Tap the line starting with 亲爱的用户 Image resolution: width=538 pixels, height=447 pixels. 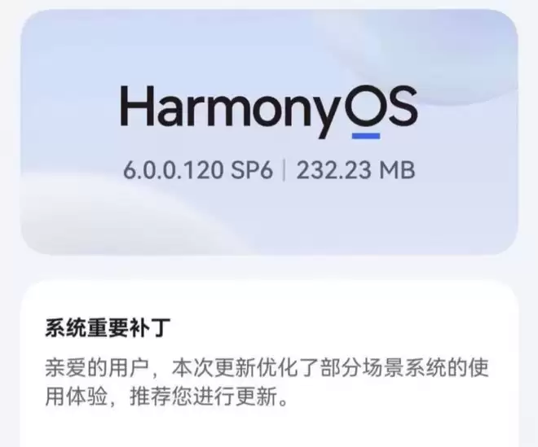267,368
